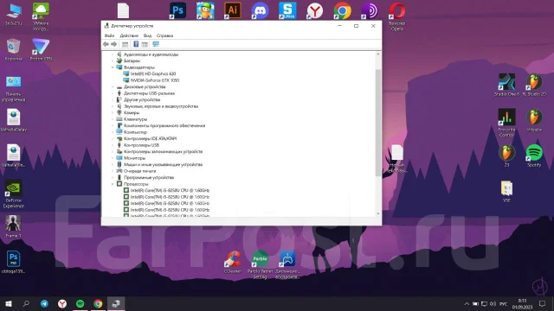Viewport: 554px width, 311px height.
Task: Click the Device Manager vertical scrollbar thumb
Action: tap(378, 122)
